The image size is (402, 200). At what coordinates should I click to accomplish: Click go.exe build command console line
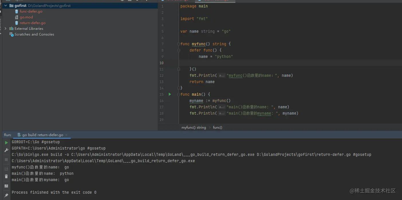192,155
